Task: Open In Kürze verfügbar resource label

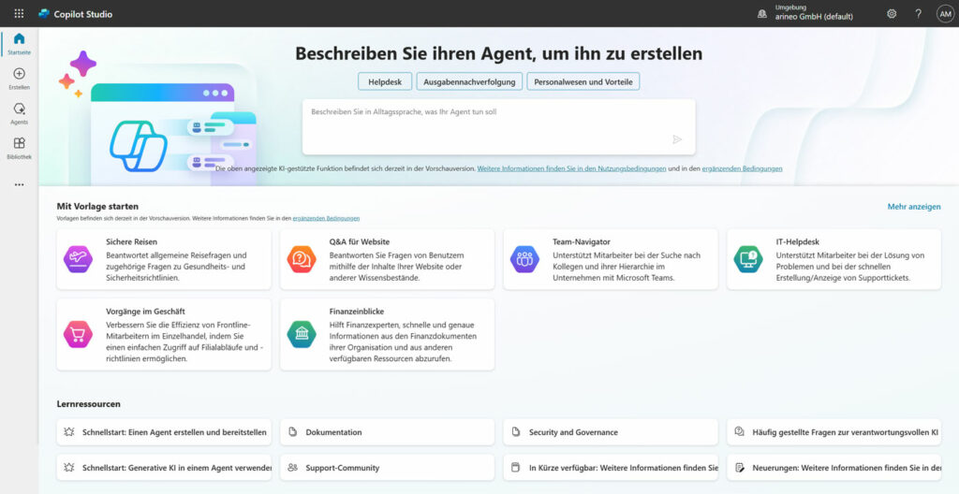Action: click(x=624, y=468)
